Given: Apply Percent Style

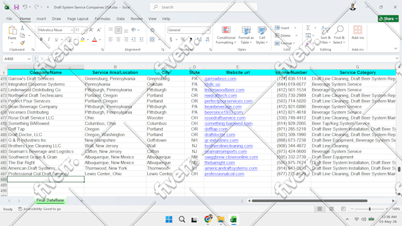Looking at the screenshot, I should coord(183,40).
